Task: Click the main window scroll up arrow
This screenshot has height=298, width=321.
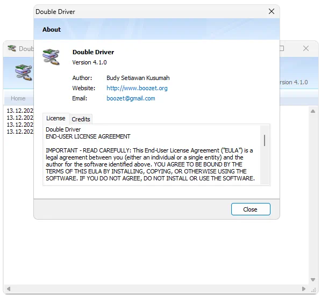Action: click(x=313, y=111)
